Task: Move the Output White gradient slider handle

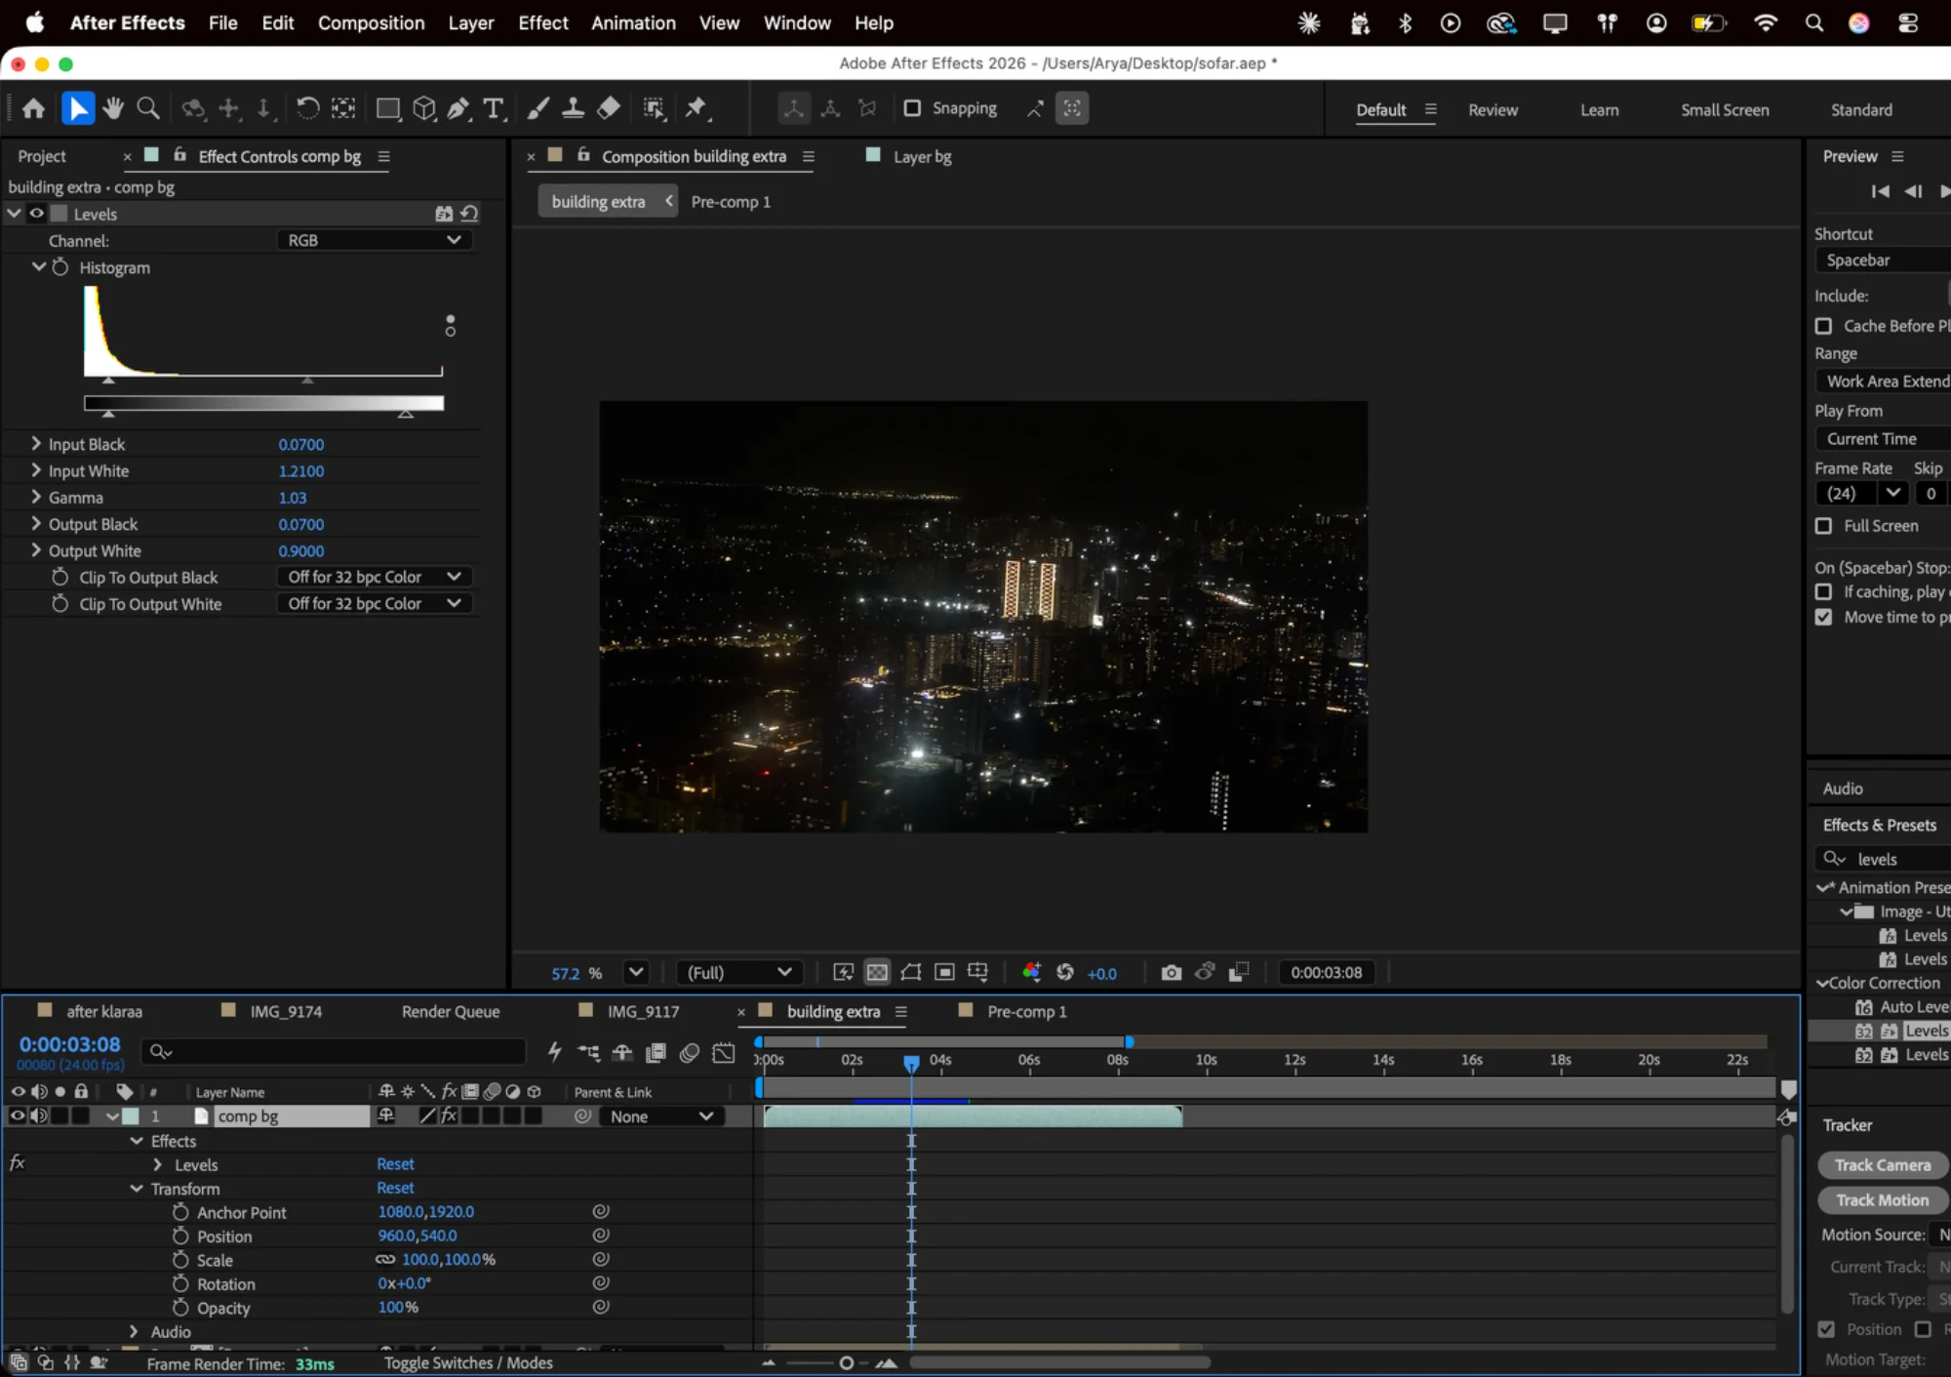Action: [x=406, y=414]
